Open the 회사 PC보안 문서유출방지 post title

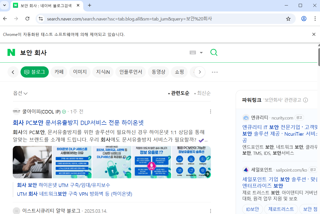(78, 123)
